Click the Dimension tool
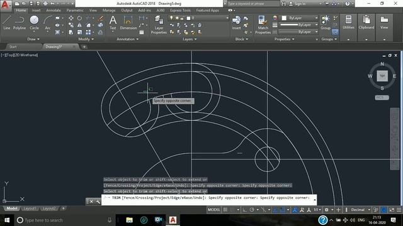The width and height of the screenshot is (403, 226). (128, 23)
